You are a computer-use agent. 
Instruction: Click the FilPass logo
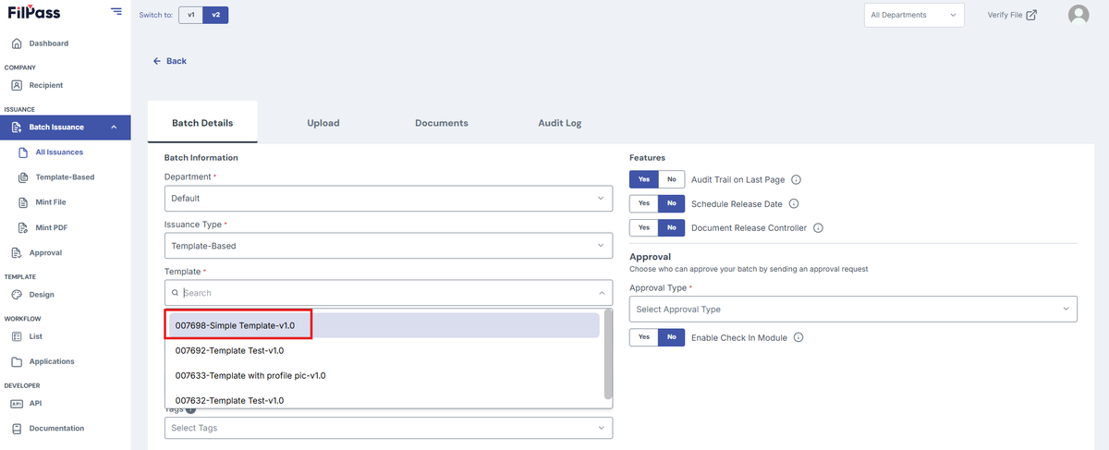(32, 13)
